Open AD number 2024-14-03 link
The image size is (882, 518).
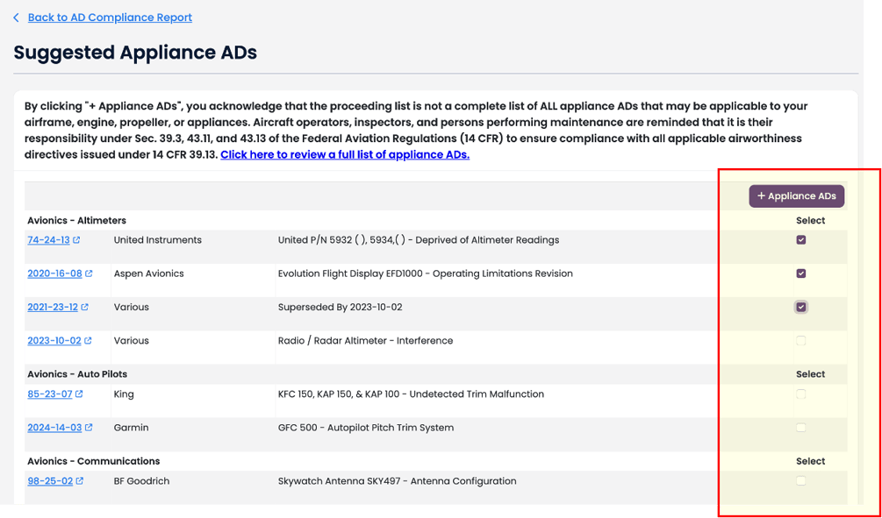(x=54, y=428)
